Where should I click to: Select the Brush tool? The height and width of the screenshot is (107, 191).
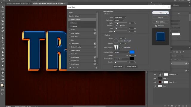pyautogui.click(x=3, y=35)
